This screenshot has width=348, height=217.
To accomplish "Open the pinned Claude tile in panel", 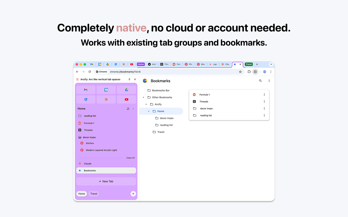I will (106, 99).
